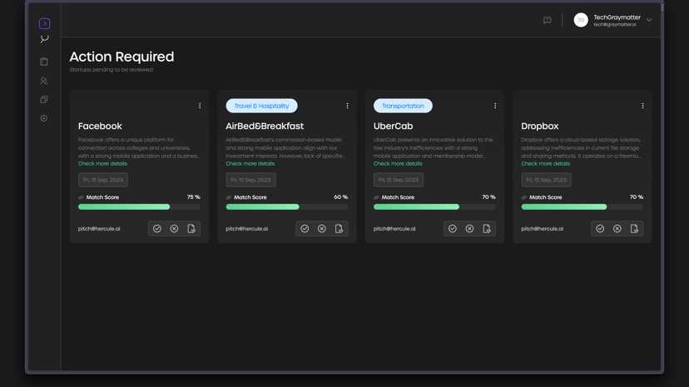Open the clipboard icon in the sidebar
The image size is (689, 387).
[44, 62]
